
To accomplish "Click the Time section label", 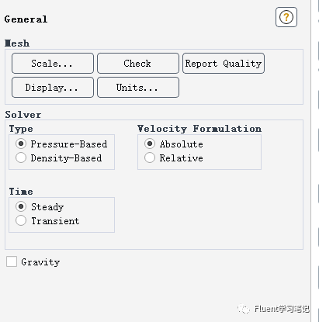I will pyautogui.click(x=21, y=192).
